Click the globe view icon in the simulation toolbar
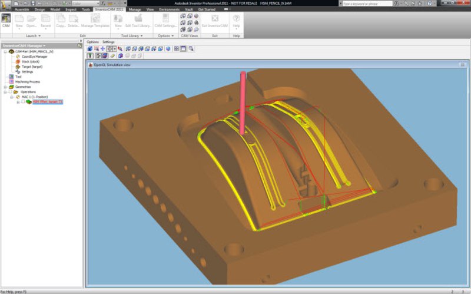Screen dimensions: 471x294 (x=168, y=49)
